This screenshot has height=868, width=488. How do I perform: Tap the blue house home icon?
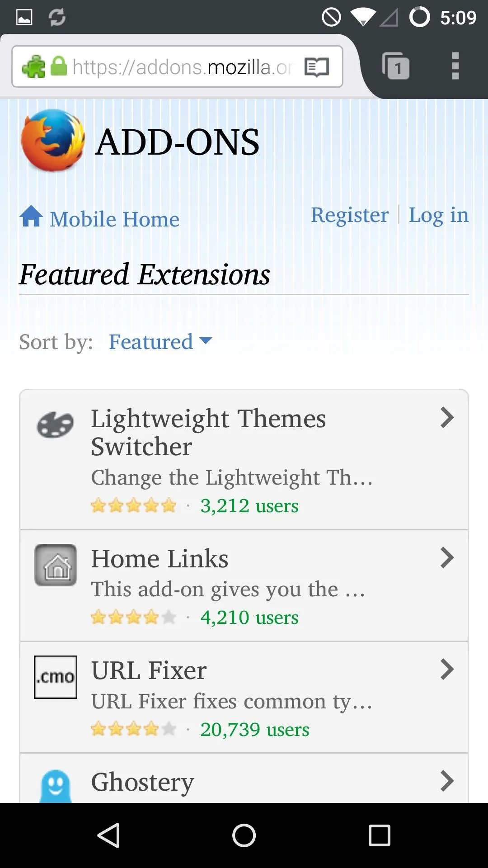click(x=31, y=216)
